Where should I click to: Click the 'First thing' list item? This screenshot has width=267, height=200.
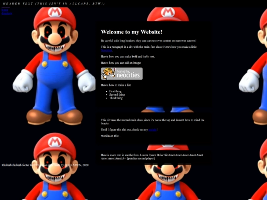[x=115, y=91]
